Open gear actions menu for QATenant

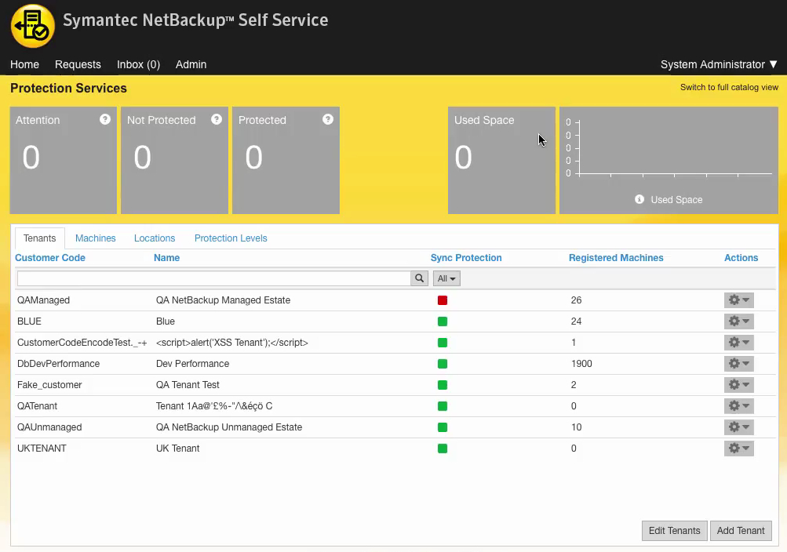coord(739,406)
